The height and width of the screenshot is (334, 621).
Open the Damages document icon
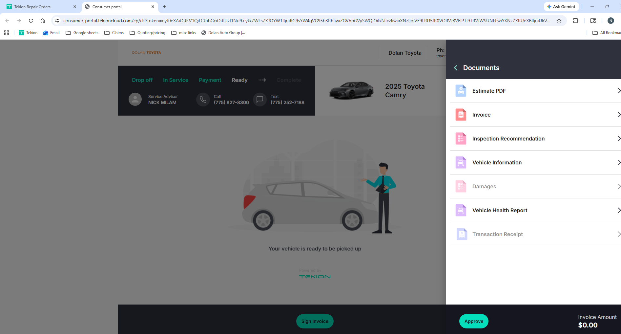(x=461, y=186)
